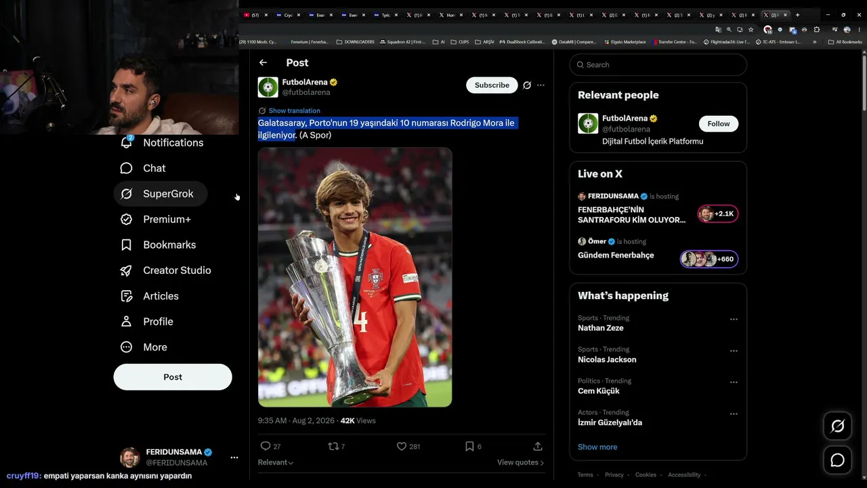
Task: Repost the FutbolArena post
Action: click(333, 446)
